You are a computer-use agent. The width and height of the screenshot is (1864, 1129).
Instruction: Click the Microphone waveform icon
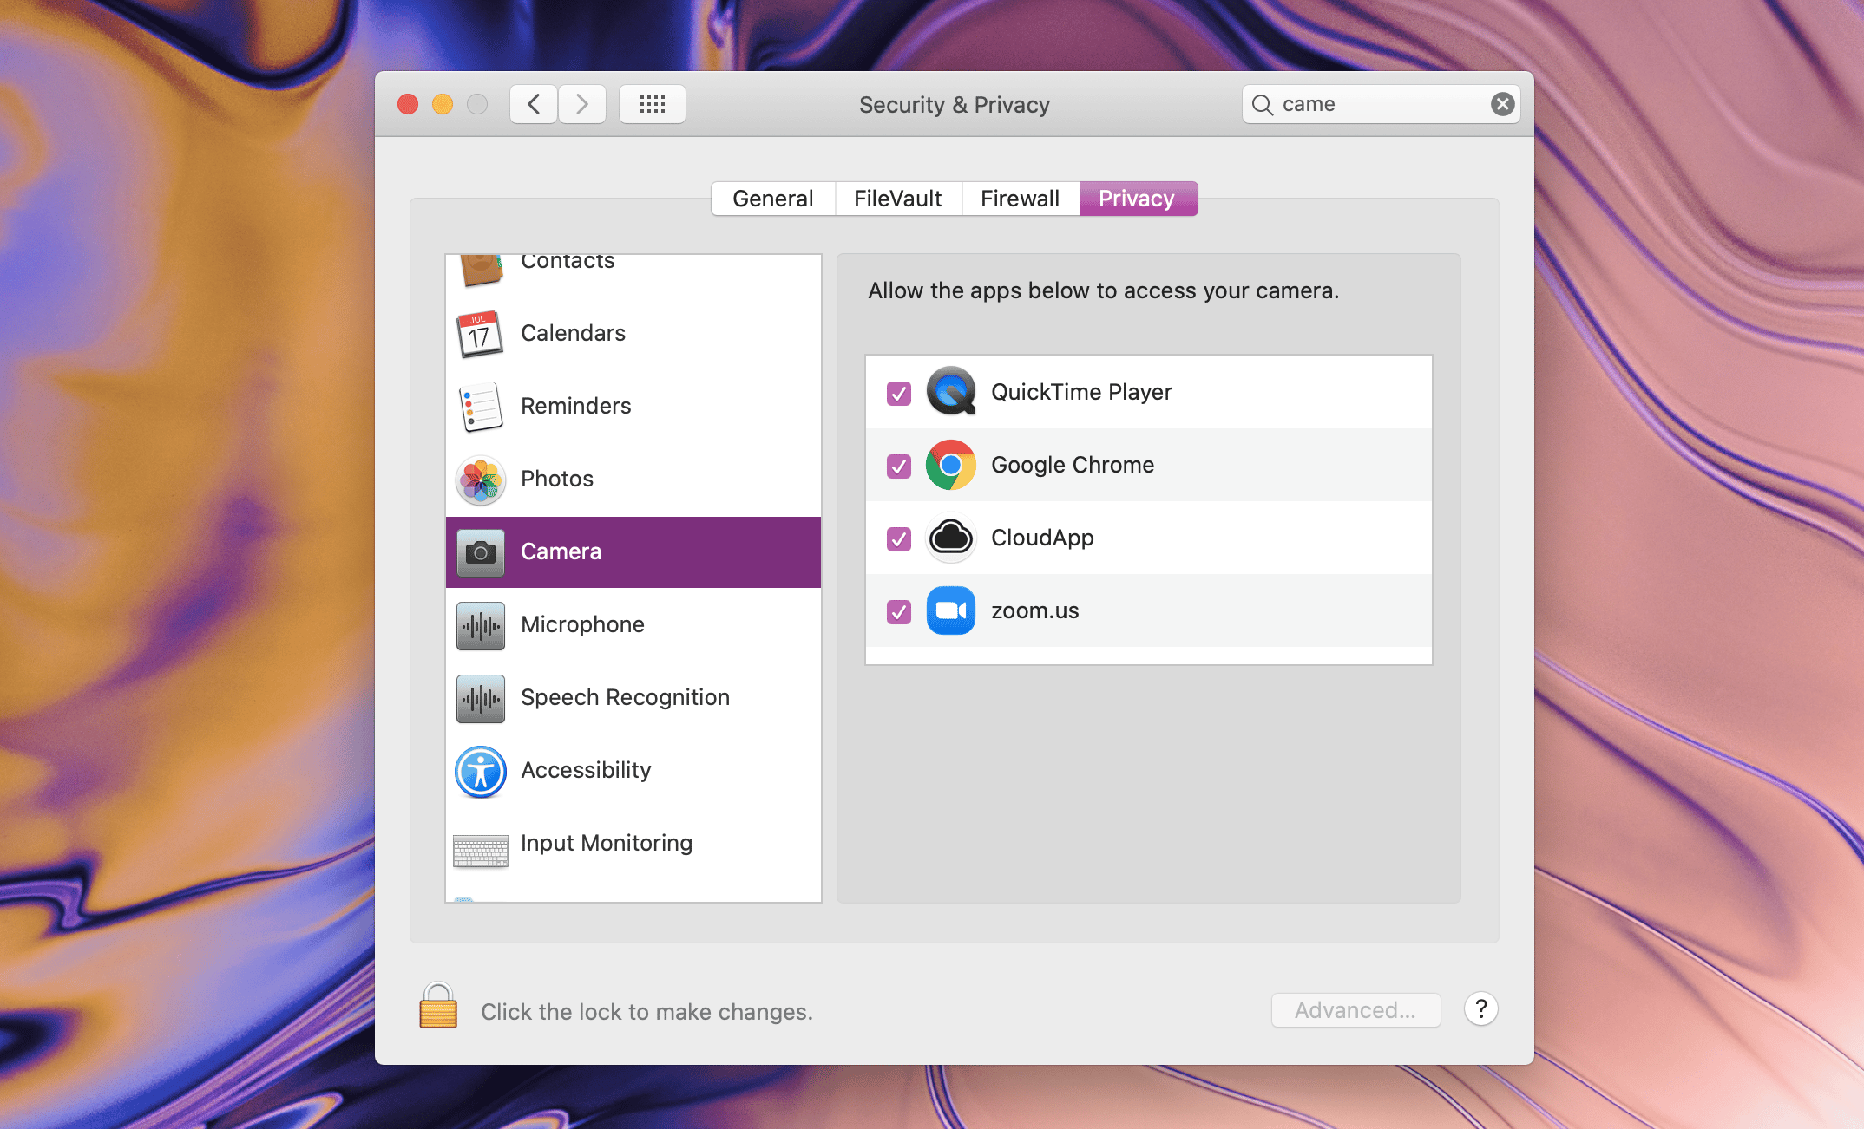(x=480, y=625)
